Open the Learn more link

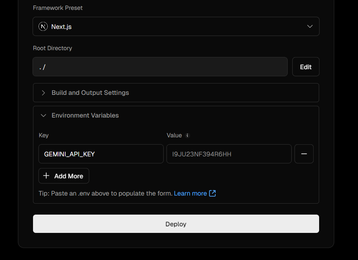click(190, 193)
